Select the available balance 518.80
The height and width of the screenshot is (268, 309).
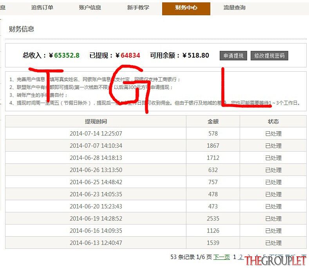[198, 55]
